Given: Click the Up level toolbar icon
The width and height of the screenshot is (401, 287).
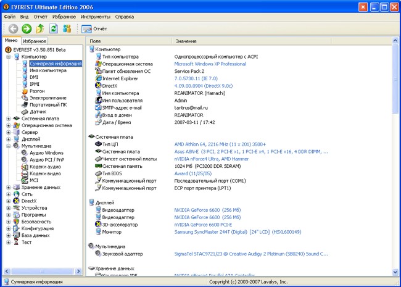Looking at the screenshot, I should point(40,28).
